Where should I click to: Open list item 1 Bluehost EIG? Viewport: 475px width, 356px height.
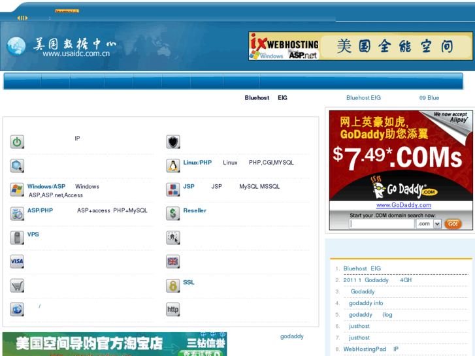point(362,268)
